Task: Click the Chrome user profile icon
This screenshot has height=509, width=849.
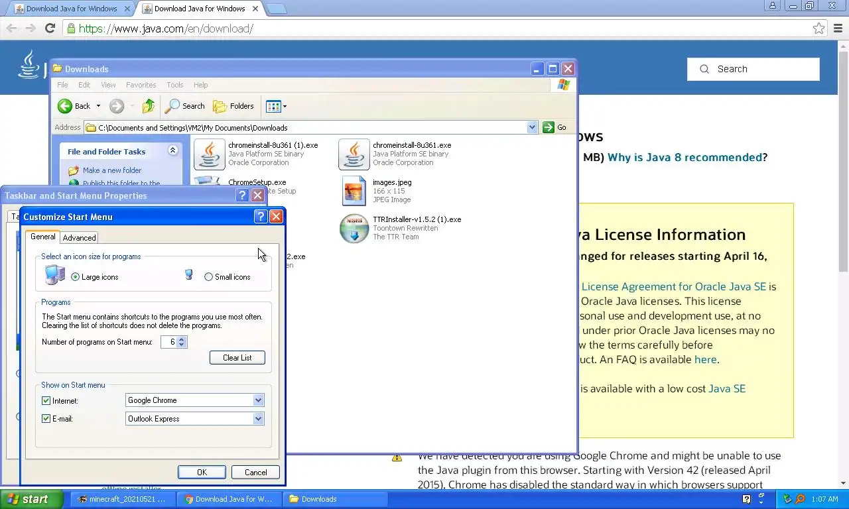Action: 772,6
